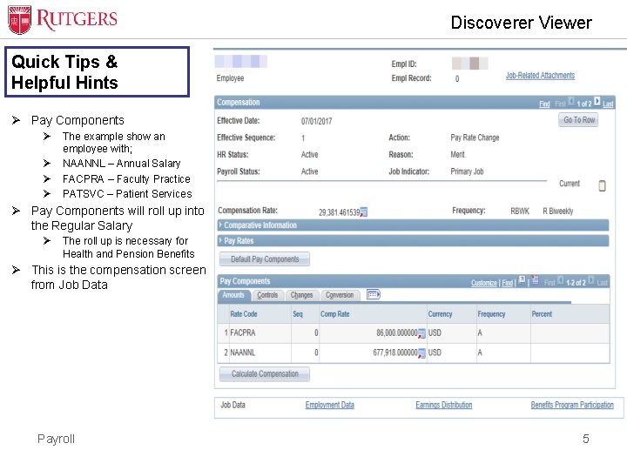
Task: Click the Currency column header
Action: click(x=440, y=314)
